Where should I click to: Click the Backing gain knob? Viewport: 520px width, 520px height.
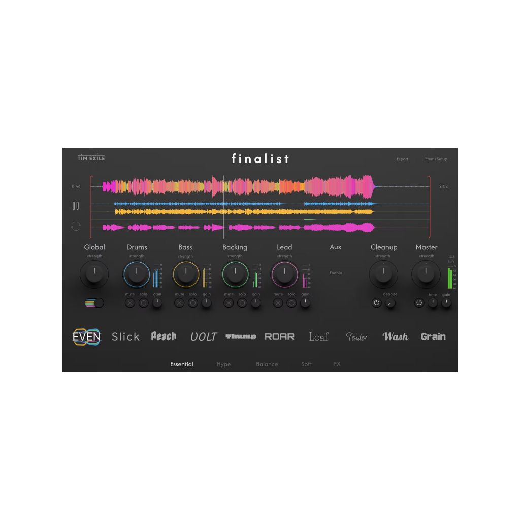(256, 303)
